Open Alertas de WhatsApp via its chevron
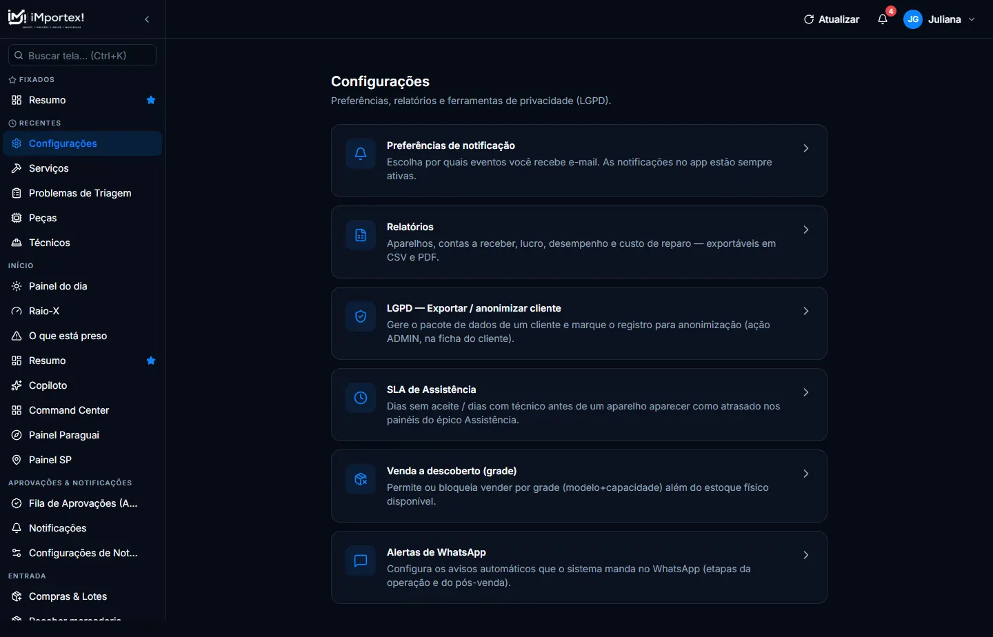Image resolution: width=993 pixels, height=637 pixels. click(805, 555)
